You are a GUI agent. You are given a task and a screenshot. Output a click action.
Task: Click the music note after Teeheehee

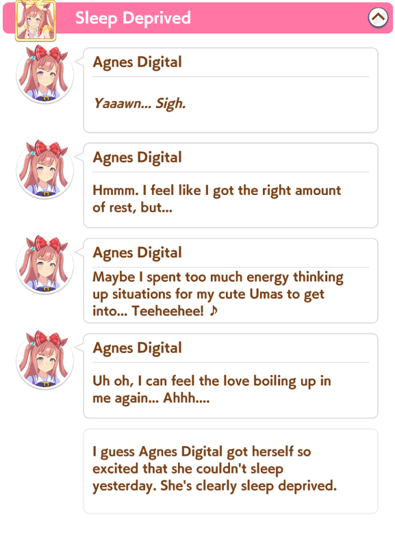[214, 311]
